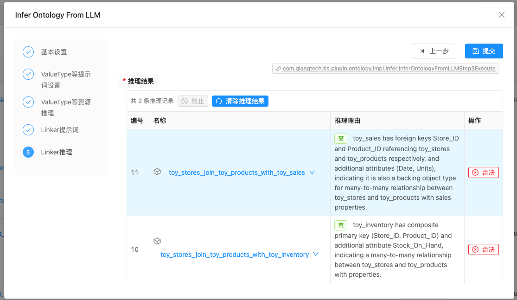Image resolution: width=517 pixels, height=300 pixels.
Task: Submit with the 提交 button
Action: coord(484,51)
